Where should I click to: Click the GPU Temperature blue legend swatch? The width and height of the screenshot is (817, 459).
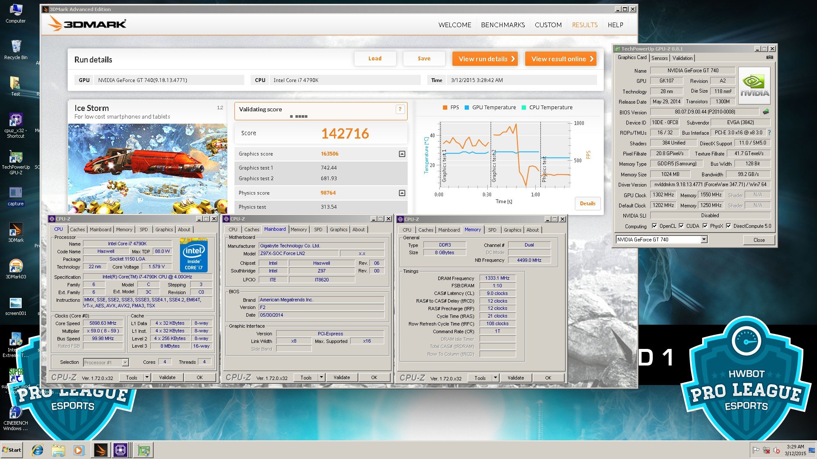[467, 108]
